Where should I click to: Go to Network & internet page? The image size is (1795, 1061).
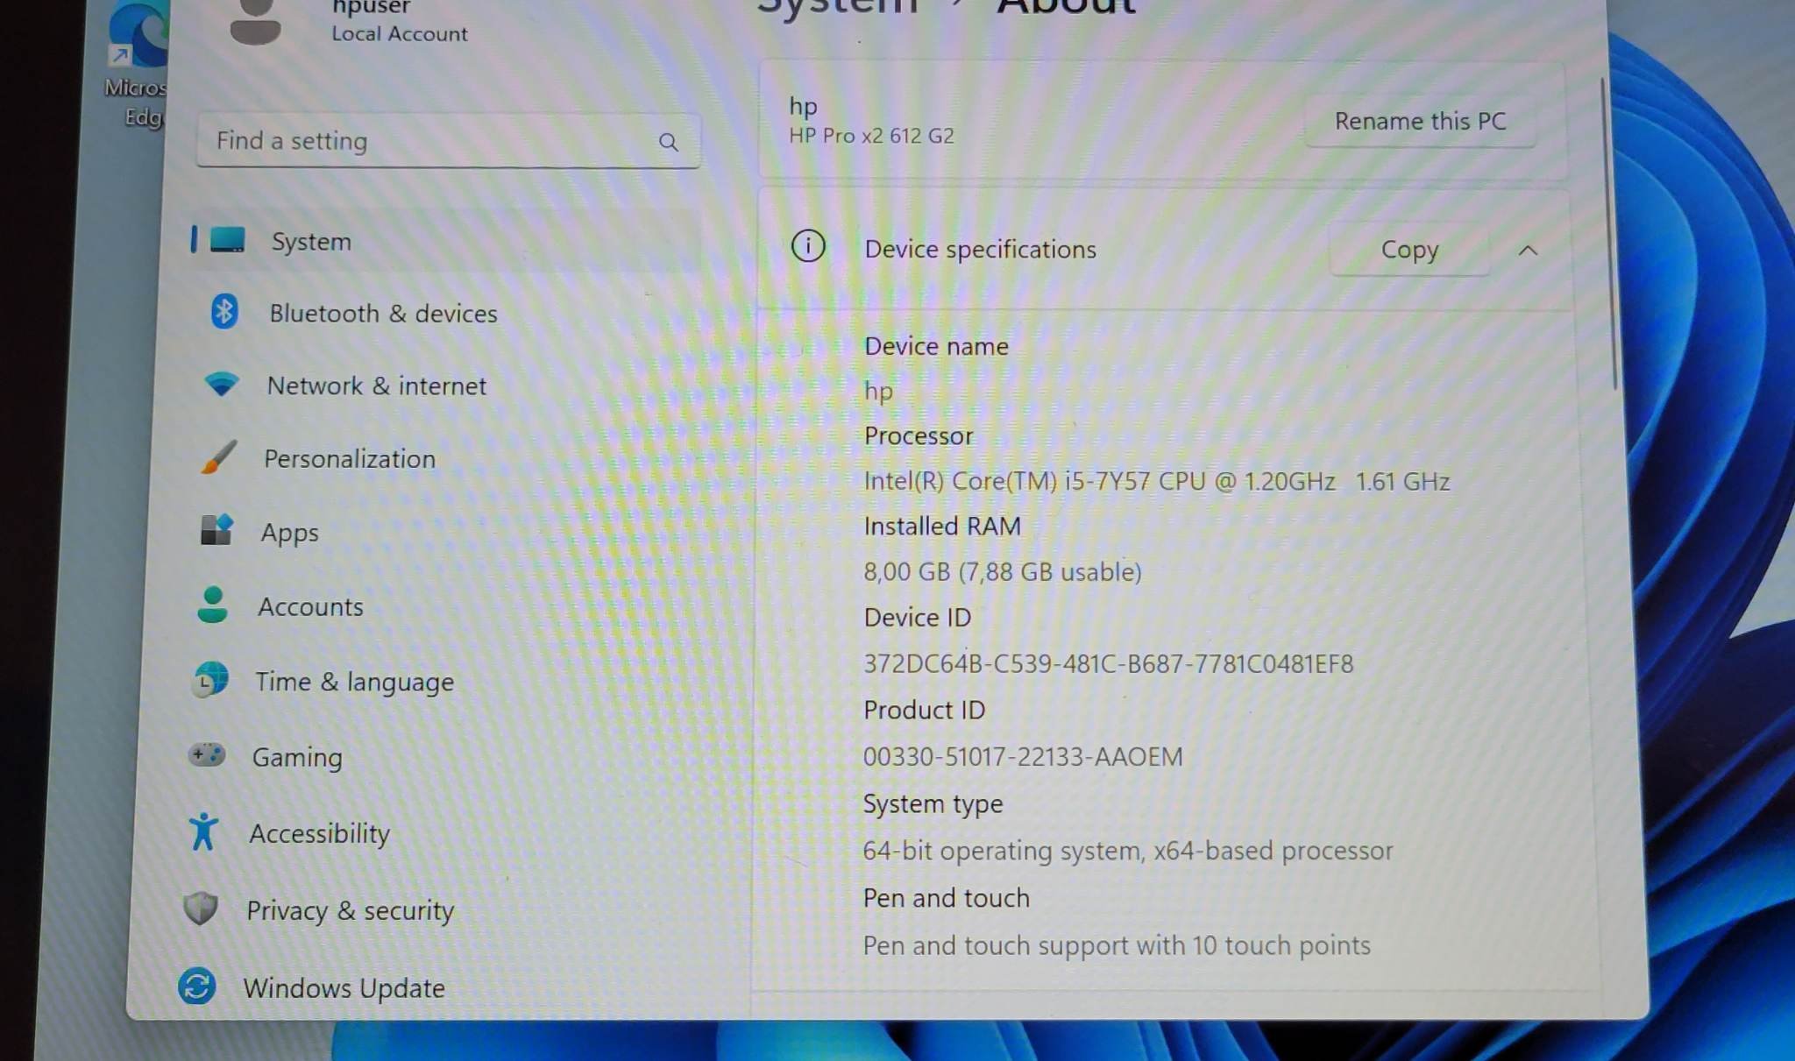[376, 386]
